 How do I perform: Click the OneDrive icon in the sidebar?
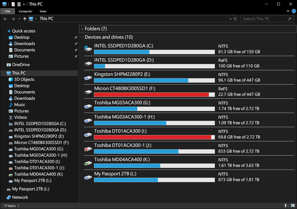(x=9, y=65)
